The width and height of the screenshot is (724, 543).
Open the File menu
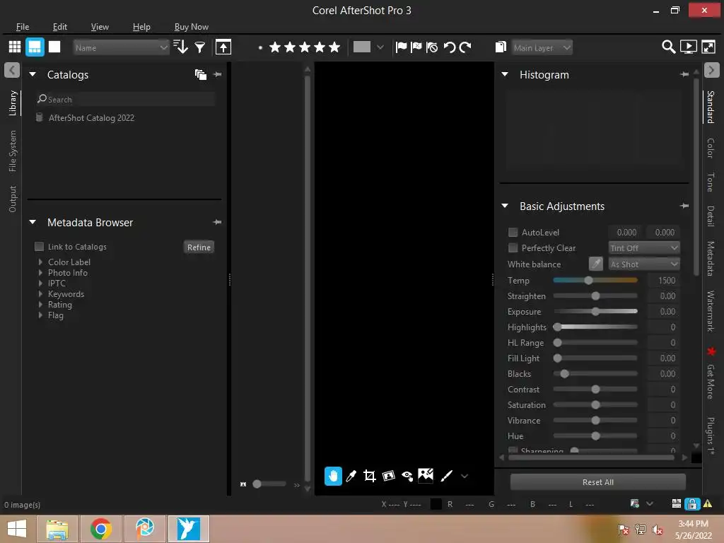click(23, 27)
